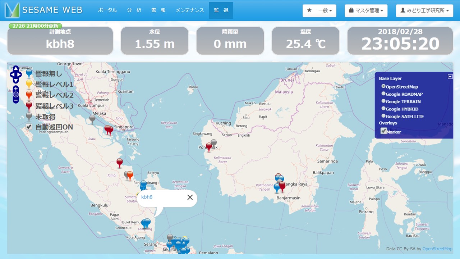
Task: Toggle the 自動巡回ON checkbox
Action: tap(29, 127)
